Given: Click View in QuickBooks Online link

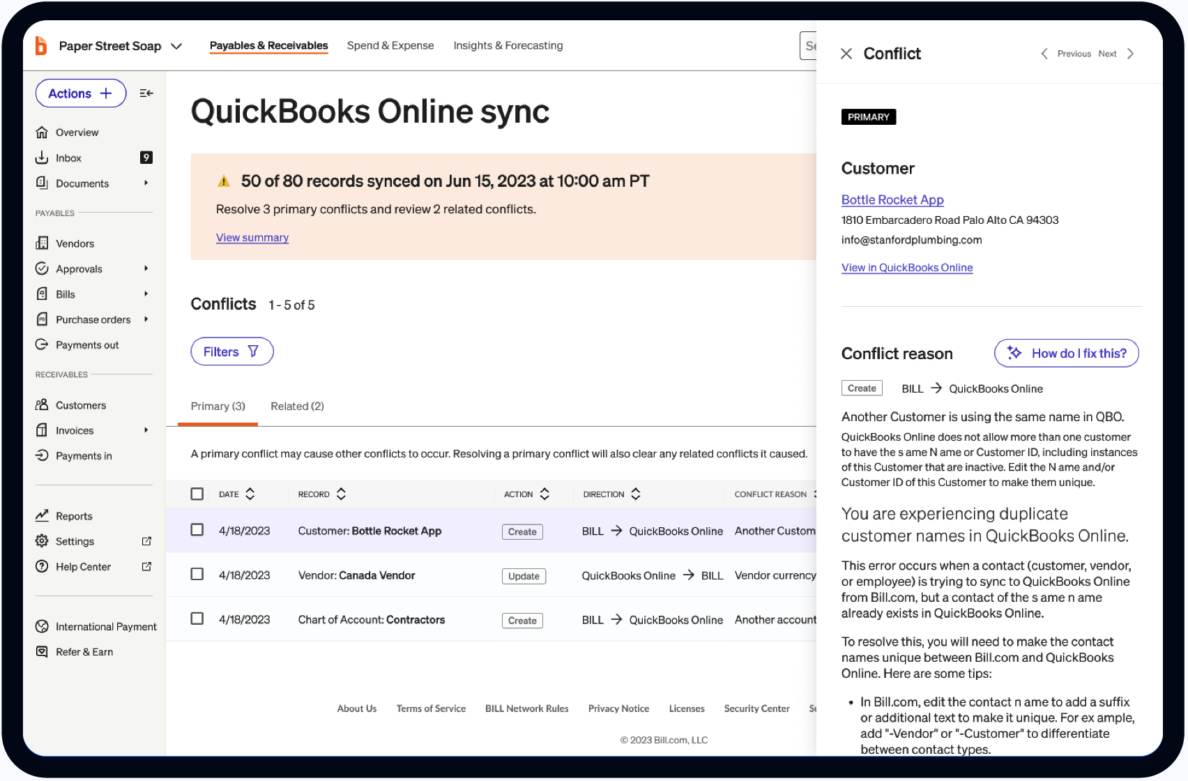Looking at the screenshot, I should pyautogui.click(x=907, y=267).
